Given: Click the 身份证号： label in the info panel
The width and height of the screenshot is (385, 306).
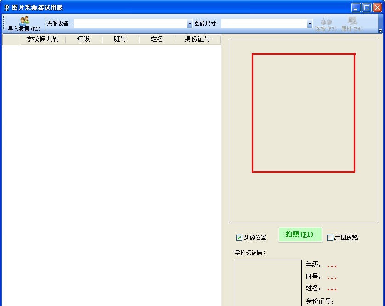Looking at the screenshot, I should click(320, 301).
